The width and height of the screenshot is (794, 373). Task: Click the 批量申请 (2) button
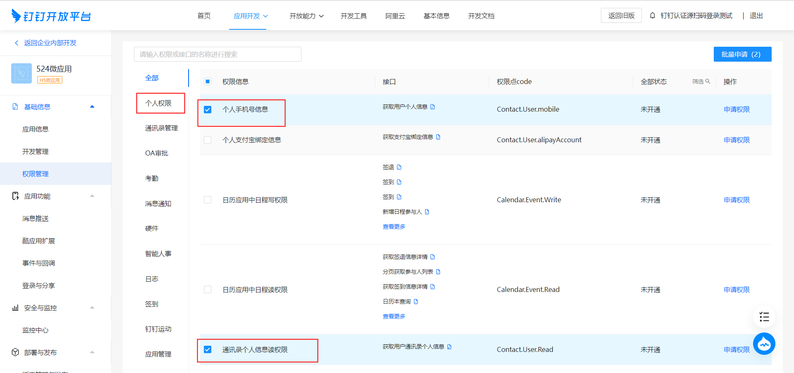[x=742, y=54]
